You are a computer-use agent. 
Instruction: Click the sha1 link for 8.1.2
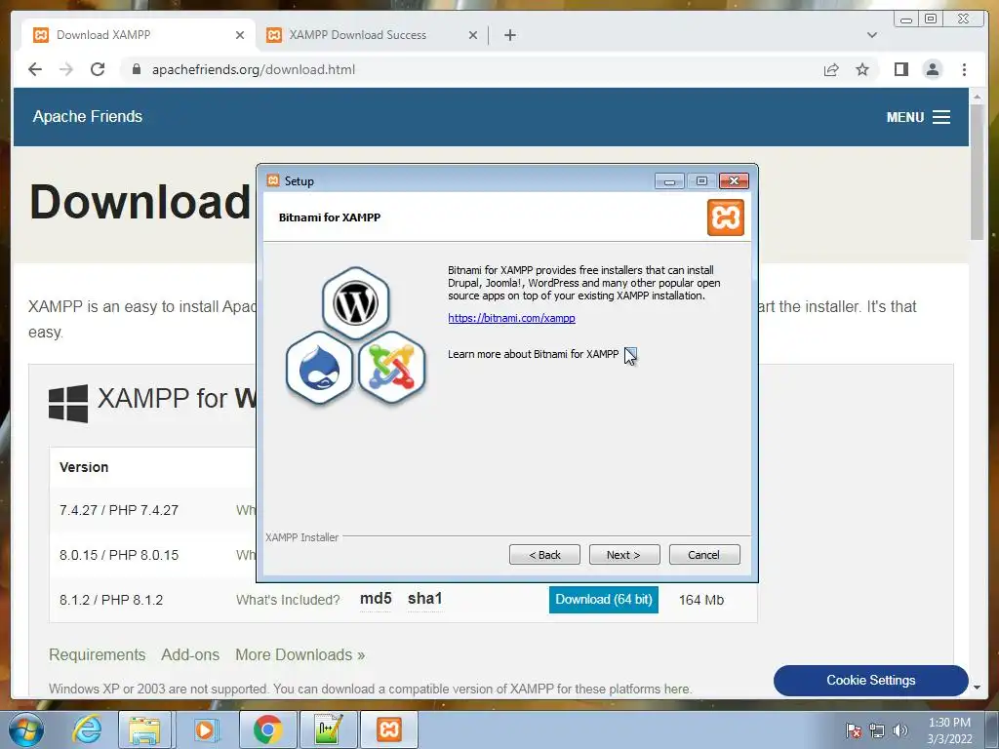(x=425, y=600)
